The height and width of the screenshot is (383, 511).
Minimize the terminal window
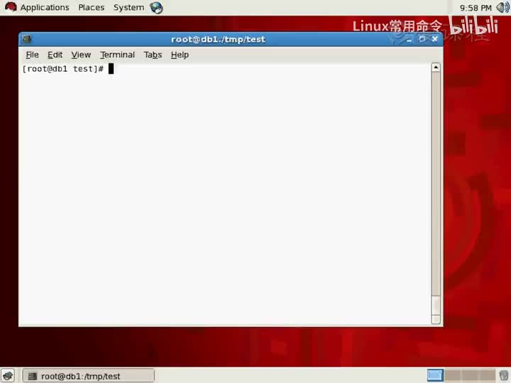(409, 40)
